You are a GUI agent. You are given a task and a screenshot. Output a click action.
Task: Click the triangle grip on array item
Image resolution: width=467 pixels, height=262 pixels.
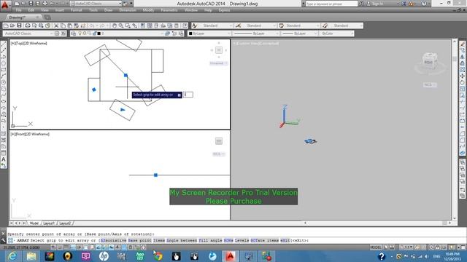pos(123,110)
